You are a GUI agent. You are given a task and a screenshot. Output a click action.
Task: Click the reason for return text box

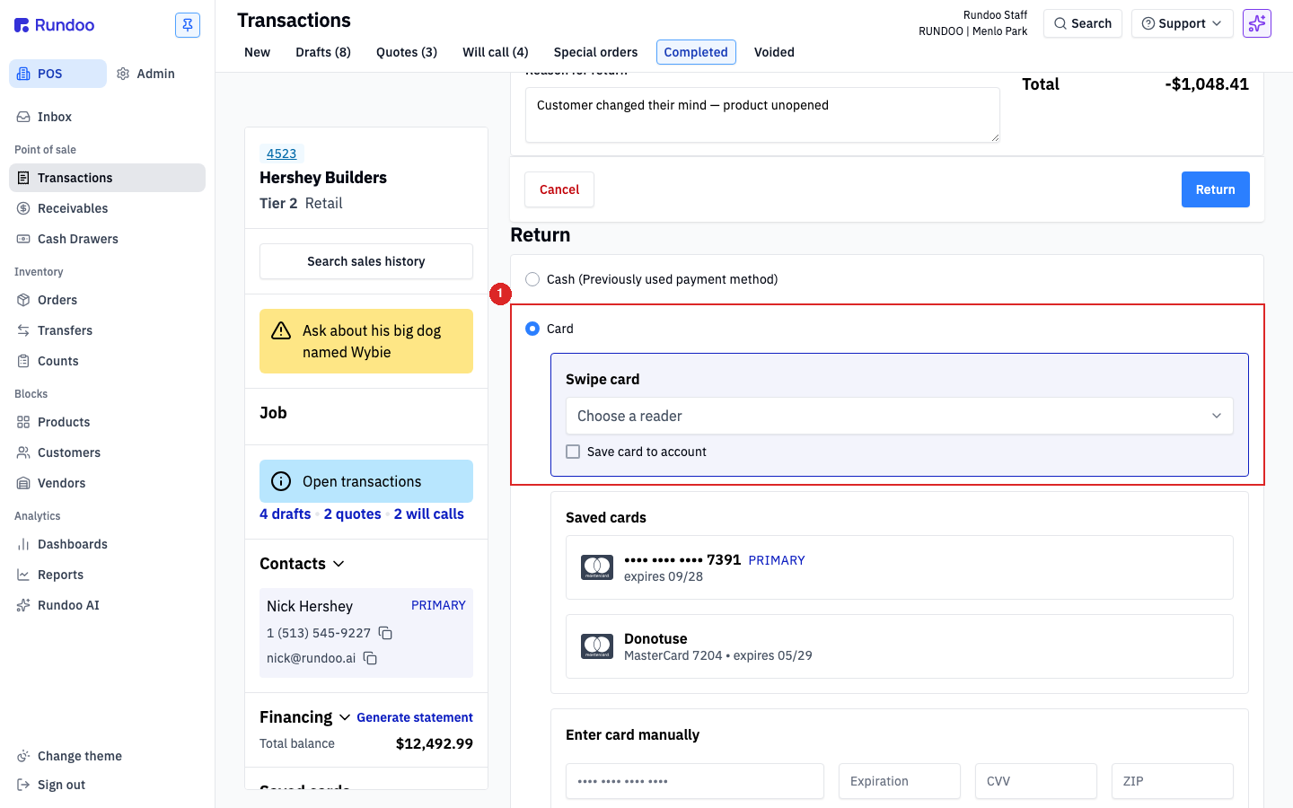point(762,115)
